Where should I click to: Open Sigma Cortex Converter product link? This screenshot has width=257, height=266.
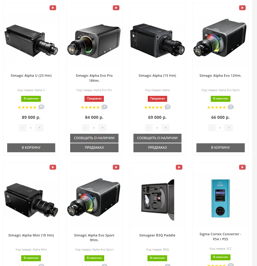[220, 236]
